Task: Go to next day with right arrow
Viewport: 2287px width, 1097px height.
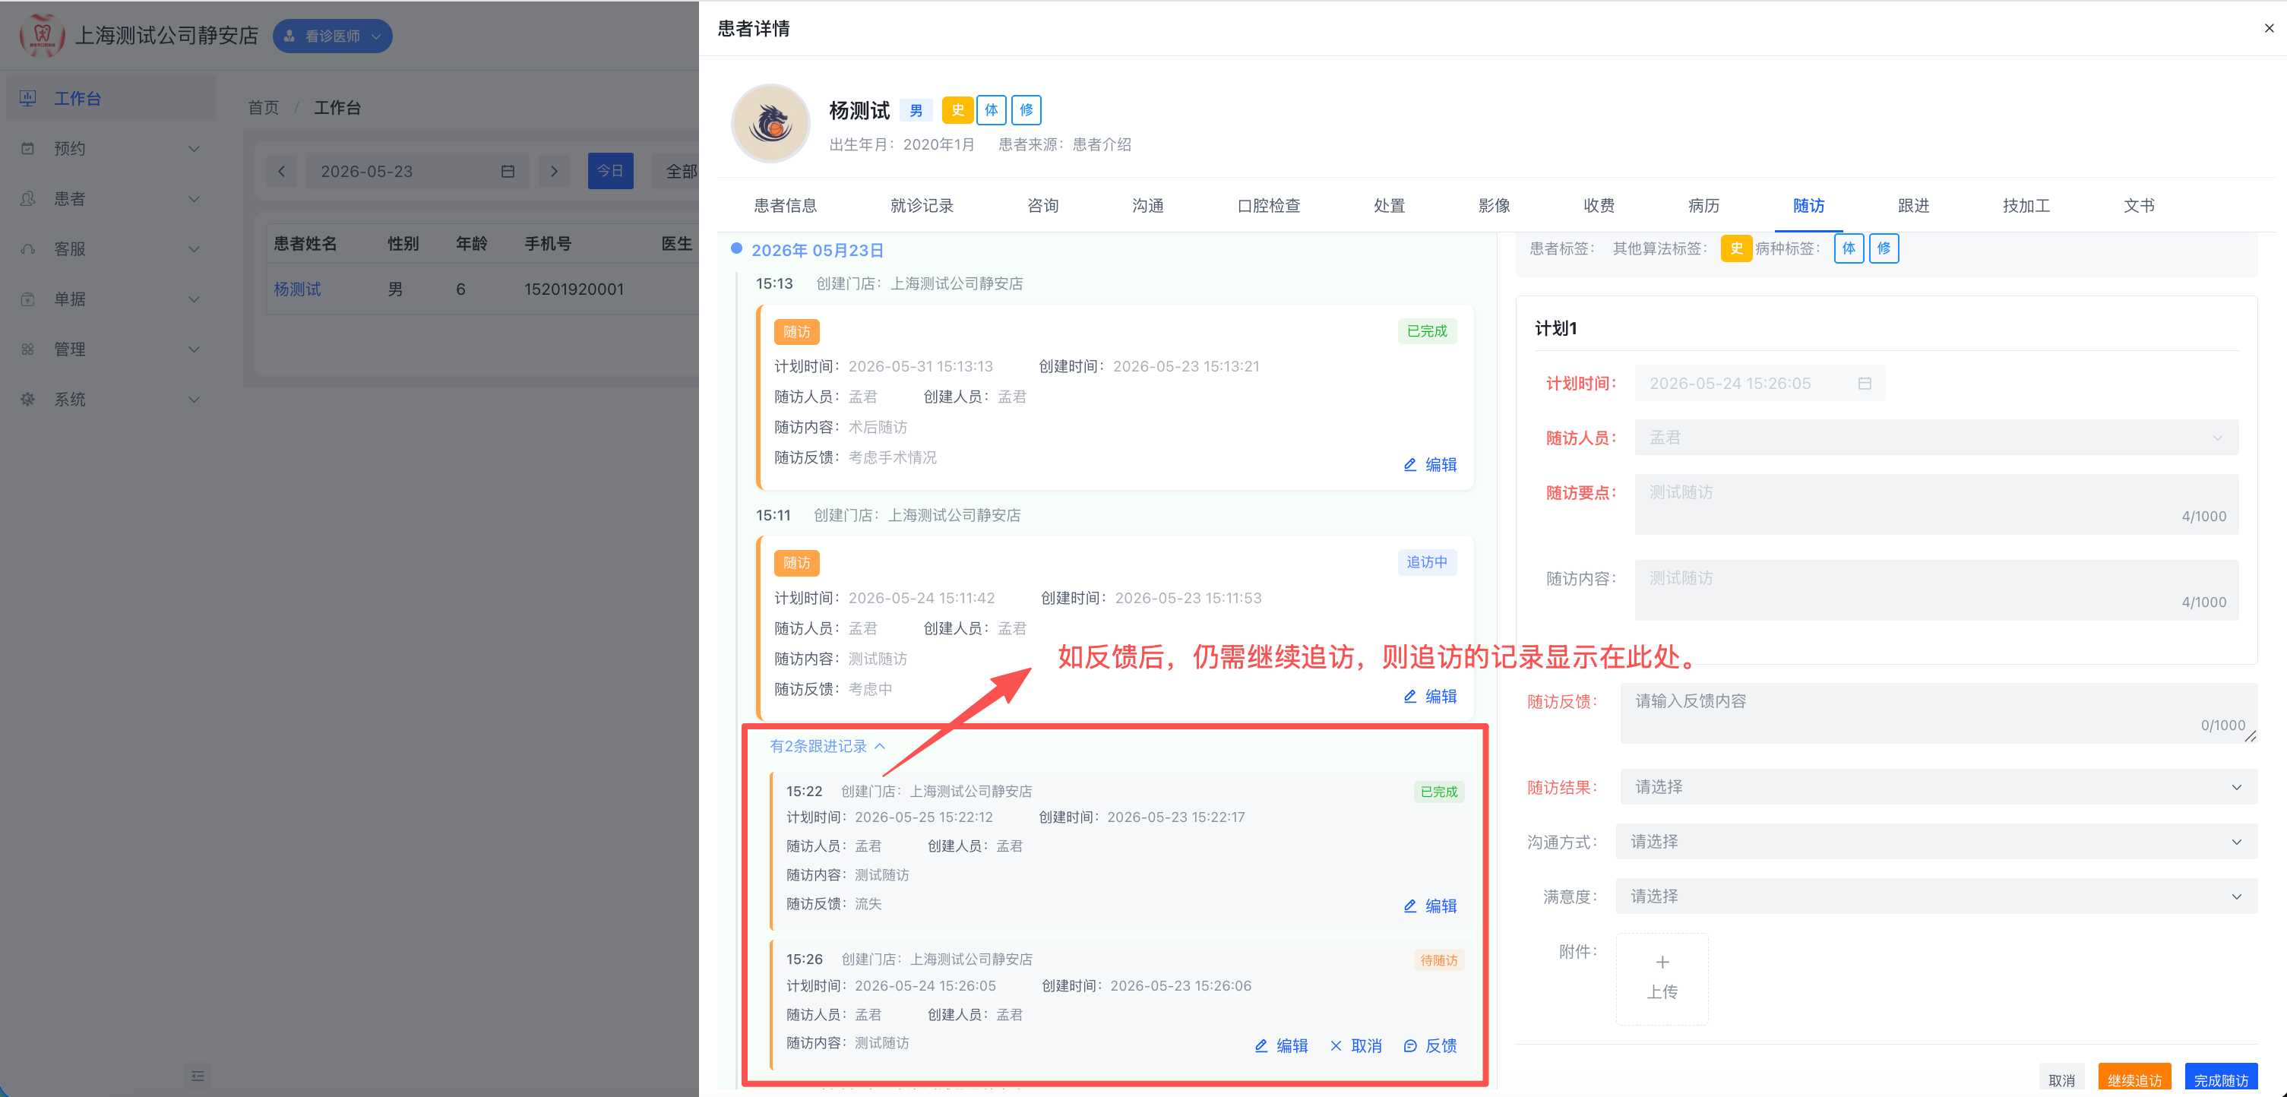Action: coord(554,170)
